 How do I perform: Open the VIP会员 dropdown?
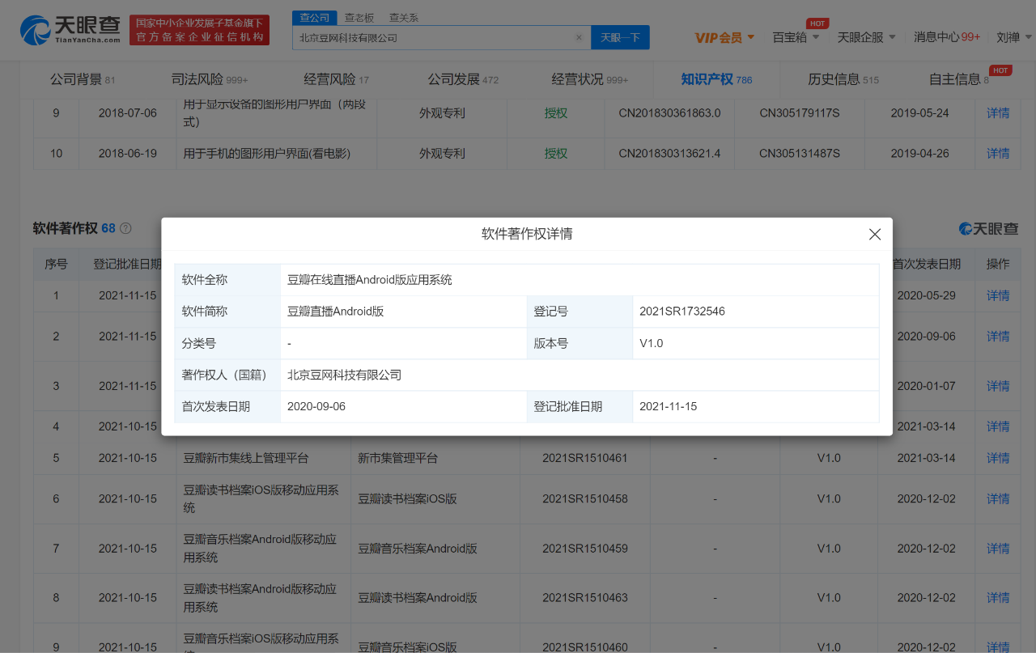click(724, 37)
